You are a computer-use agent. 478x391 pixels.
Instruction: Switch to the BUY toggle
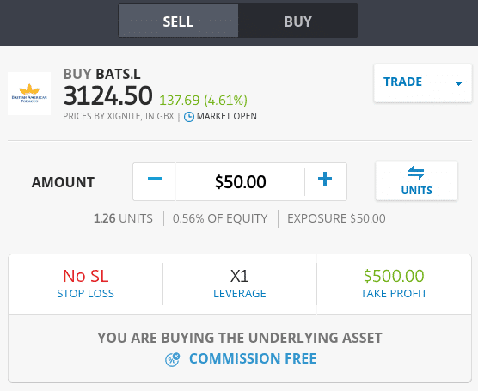coord(297,21)
